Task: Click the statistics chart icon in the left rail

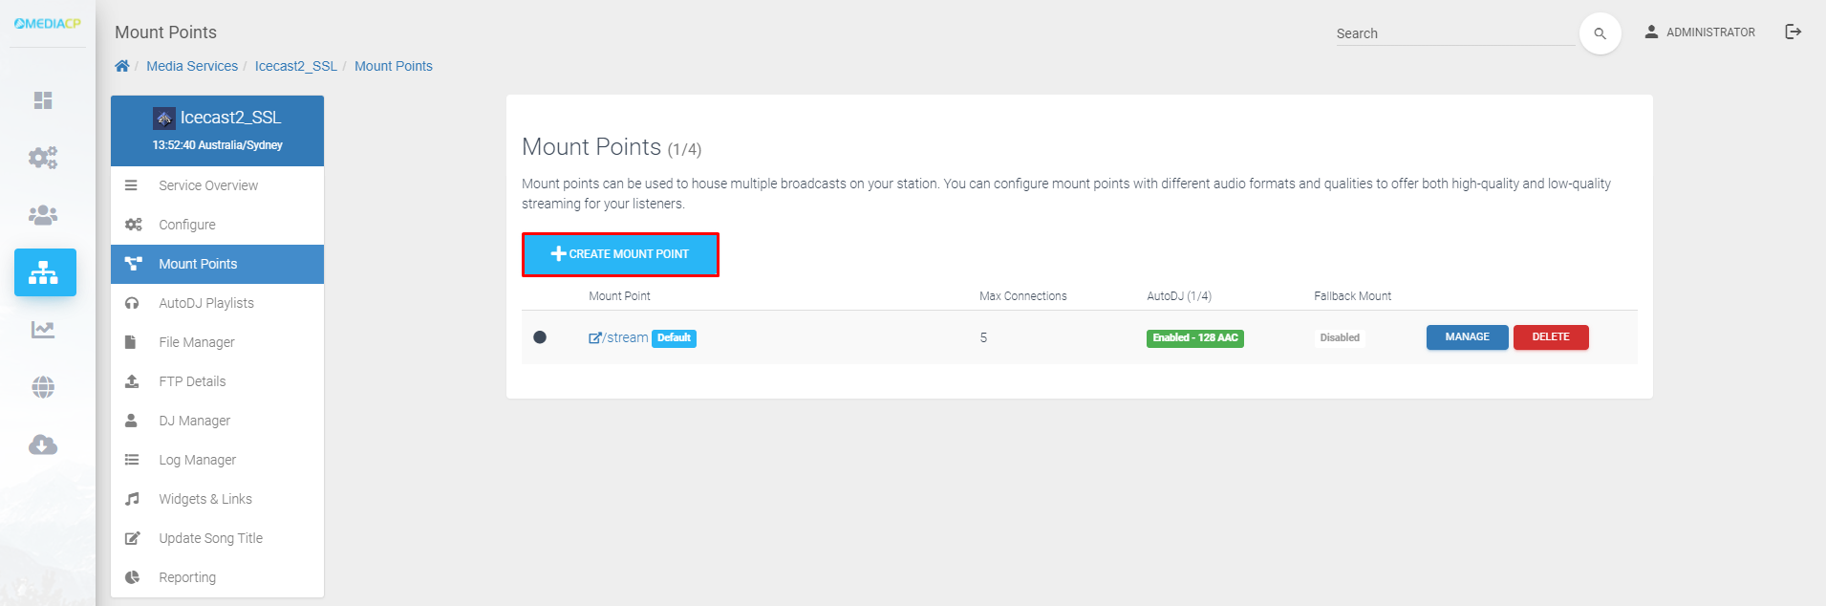Action: tap(43, 330)
